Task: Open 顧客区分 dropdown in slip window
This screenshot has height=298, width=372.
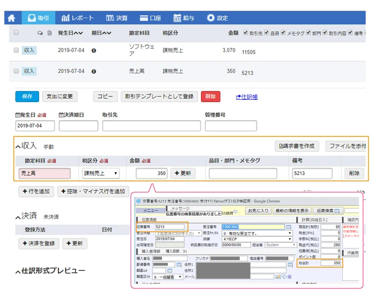Action: [x=167, y=277]
